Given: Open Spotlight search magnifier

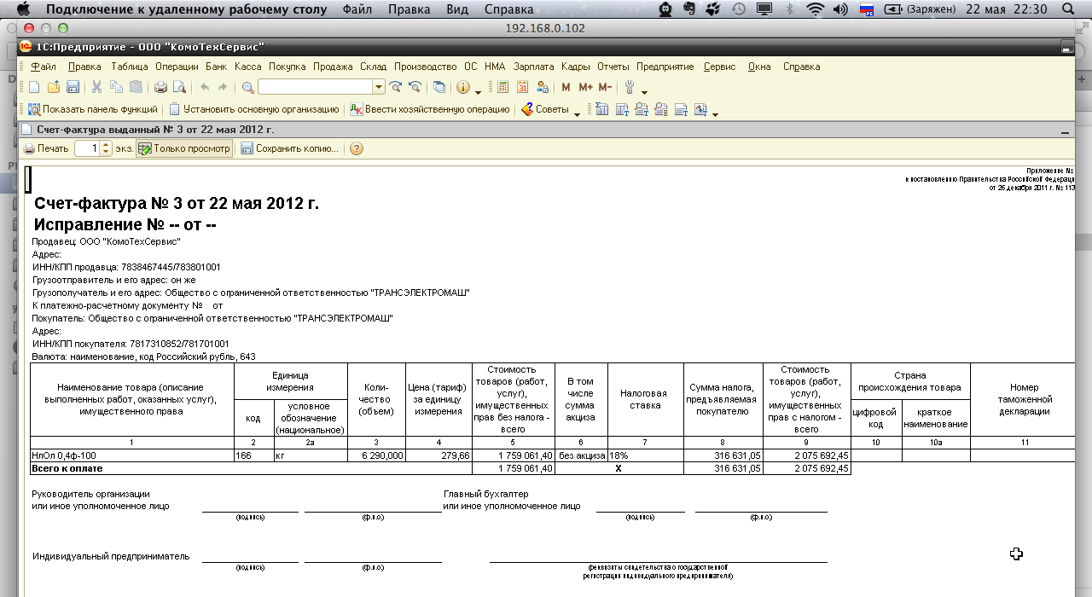Looking at the screenshot, I should coord(1067,9).
